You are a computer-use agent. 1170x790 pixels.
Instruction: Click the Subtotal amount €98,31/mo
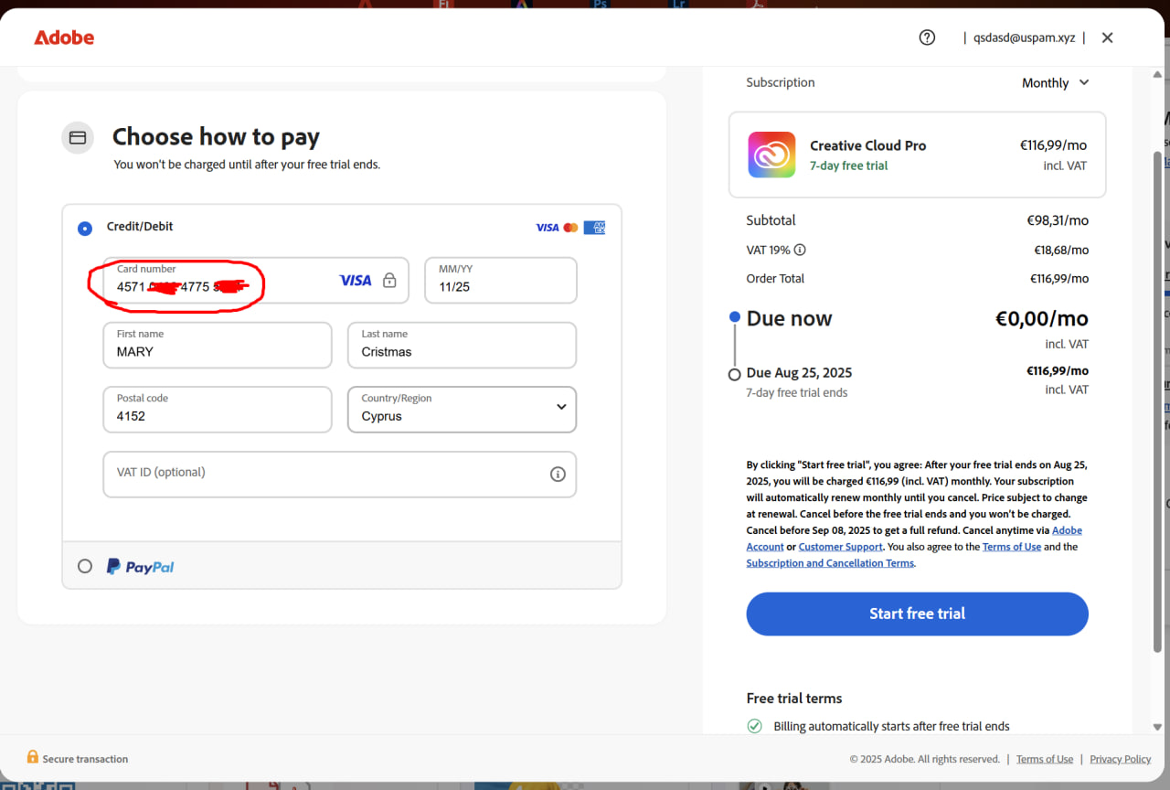point(1058,220)
